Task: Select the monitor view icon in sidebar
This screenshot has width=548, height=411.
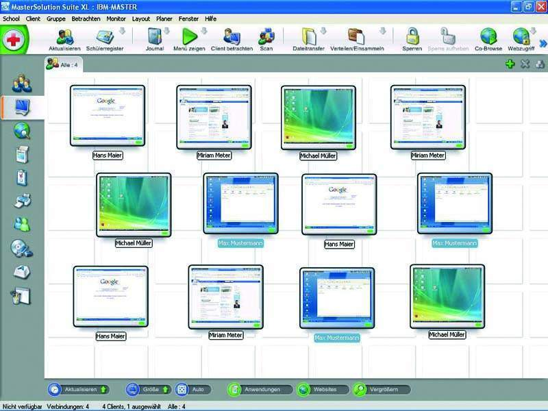Action: pyautogui.click(x=23, y=105)
